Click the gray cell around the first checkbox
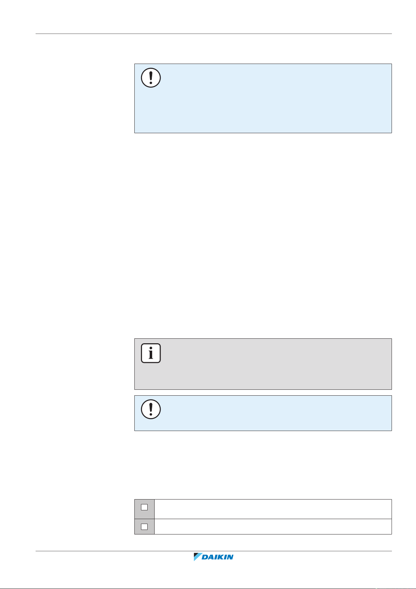Screen dimensions: 416x589 coord(144,509)
